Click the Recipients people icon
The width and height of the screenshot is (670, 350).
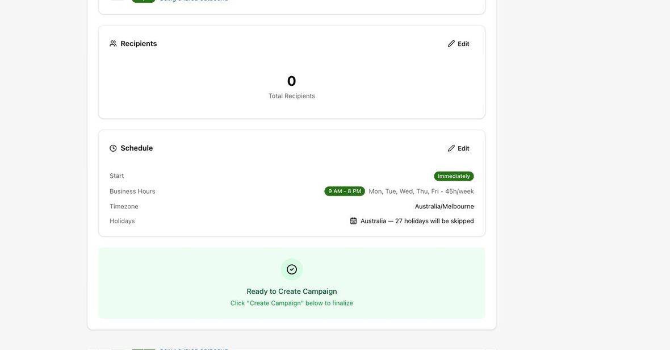(x=113, y=44)
